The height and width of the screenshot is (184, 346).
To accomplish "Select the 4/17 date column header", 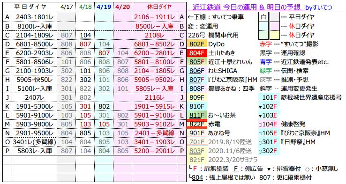I will click(67, 7).
